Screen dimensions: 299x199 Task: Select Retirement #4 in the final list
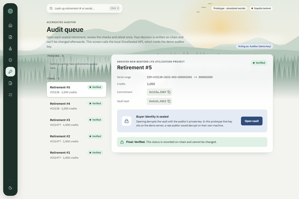coord(76,106)
